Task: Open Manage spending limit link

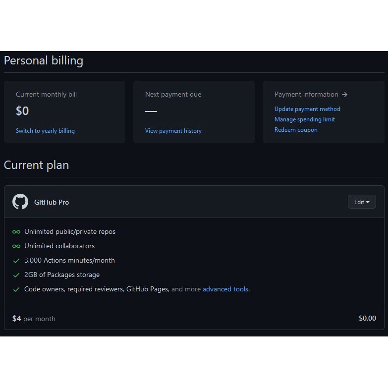Action: click(305, 119)
